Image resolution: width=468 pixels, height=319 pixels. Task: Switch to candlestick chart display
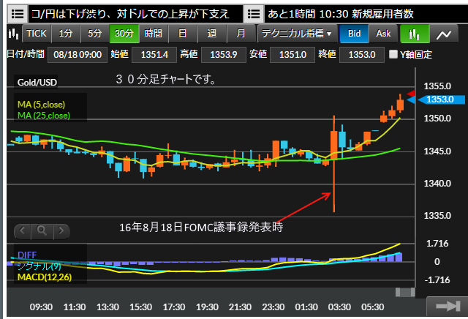click(x=415, y=34)
